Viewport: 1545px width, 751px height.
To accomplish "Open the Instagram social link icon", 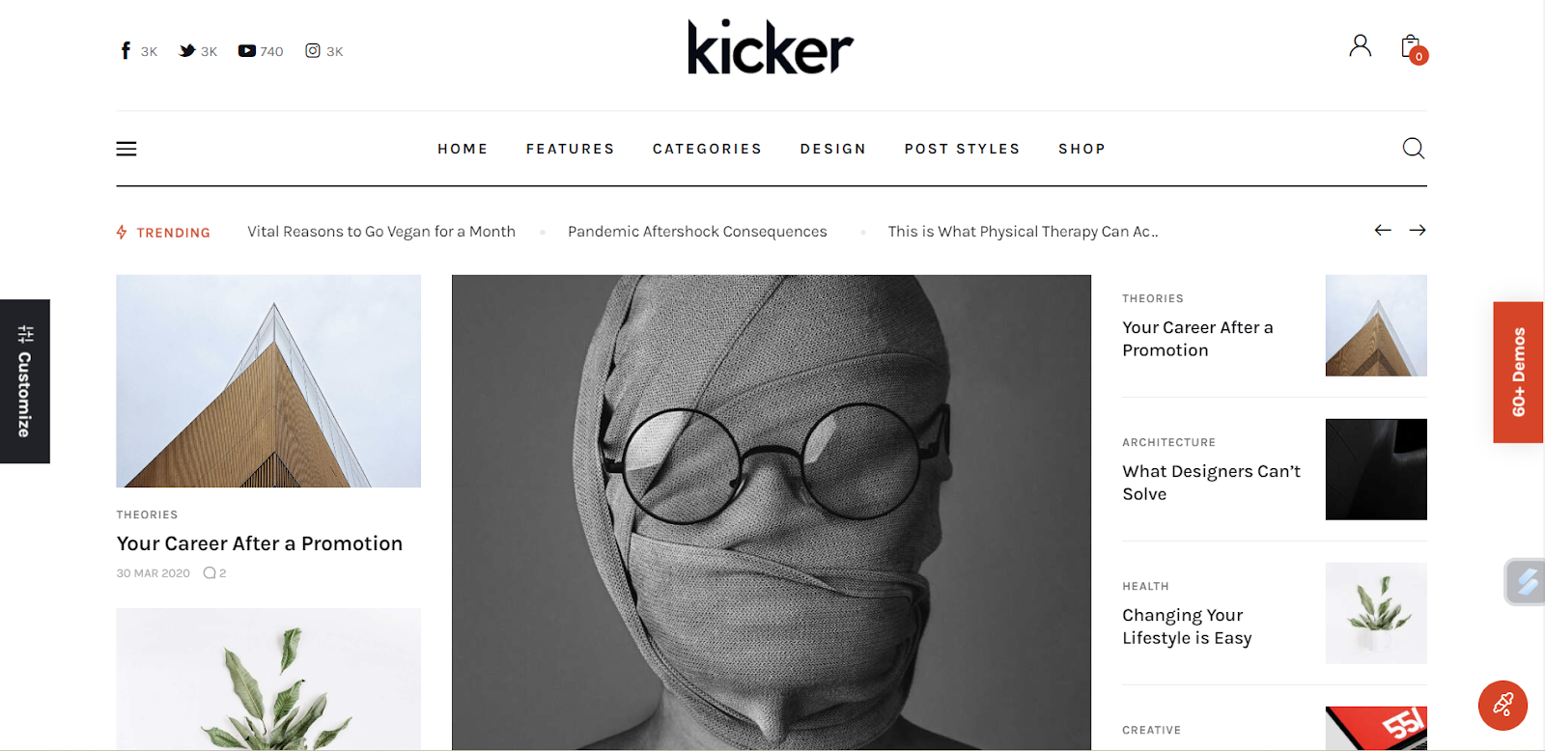I will click(x=313, y=50).
